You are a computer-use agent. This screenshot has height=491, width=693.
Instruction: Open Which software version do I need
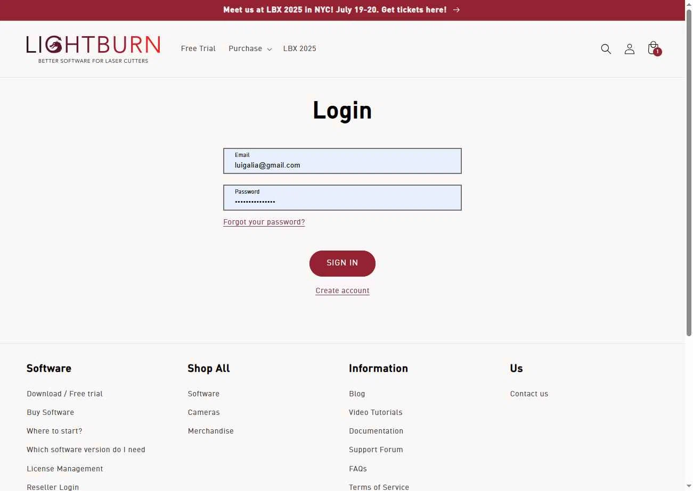pos(86,450)
